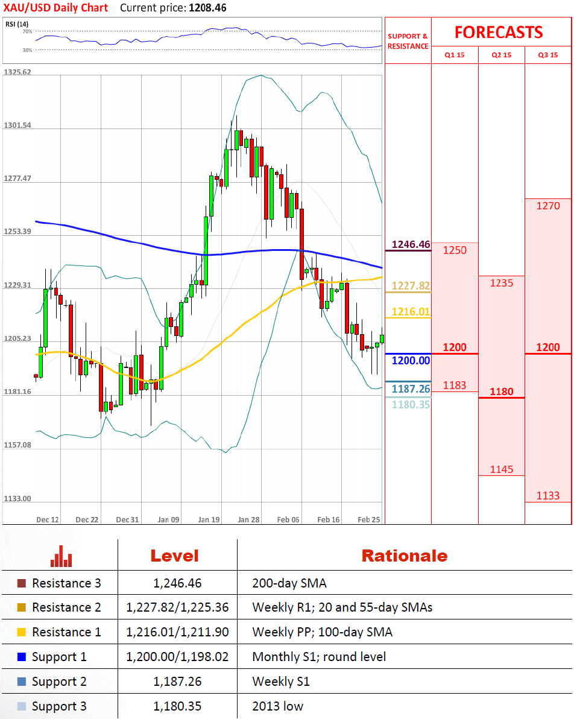Click the Q3 forecast low value 1133

[x=548, y=496]
